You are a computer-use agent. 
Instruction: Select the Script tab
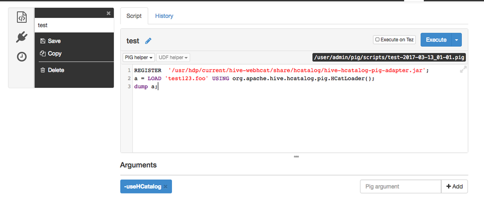134,16
